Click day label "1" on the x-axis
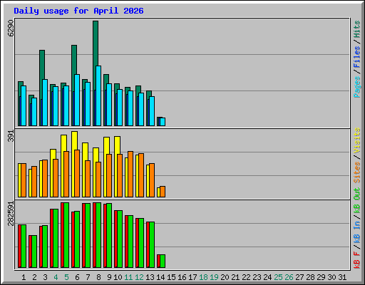Screen dimensions: 365x285 pos(24,277)
